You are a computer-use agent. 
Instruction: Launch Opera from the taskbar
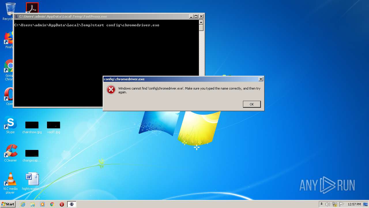62,204
